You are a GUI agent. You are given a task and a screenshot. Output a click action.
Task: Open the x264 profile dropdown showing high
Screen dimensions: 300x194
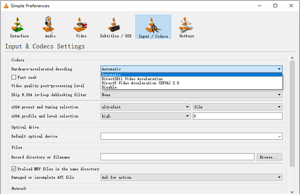click(145, 116)
